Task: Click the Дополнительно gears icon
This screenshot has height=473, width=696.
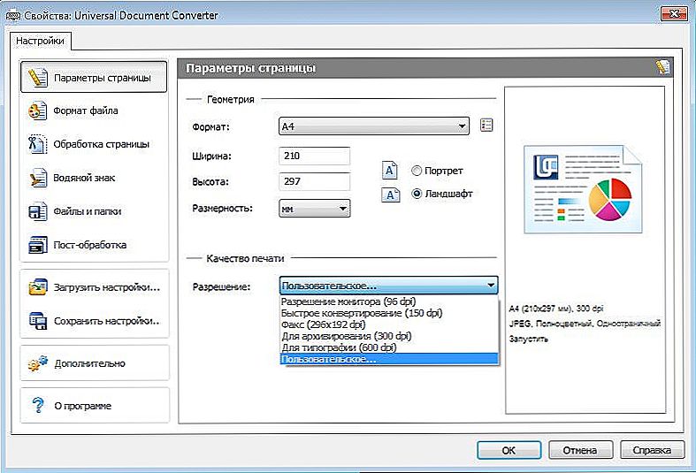Action: tap(38, 363)
